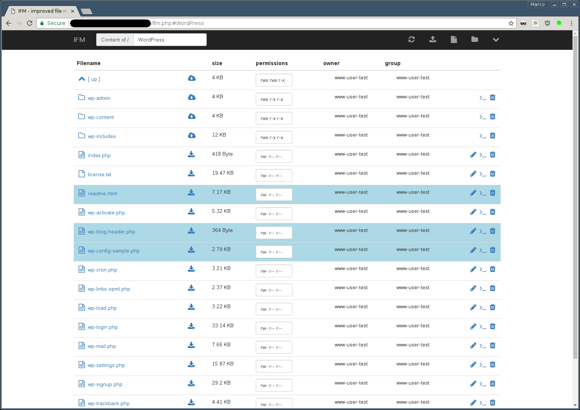Download wp-login.php file
The width and height of the screenshot is (580, 410).
point(191,326)
